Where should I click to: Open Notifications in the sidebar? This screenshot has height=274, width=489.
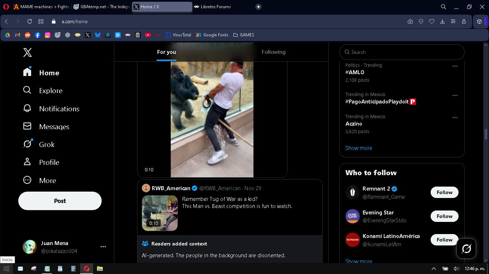click(51, 109)
